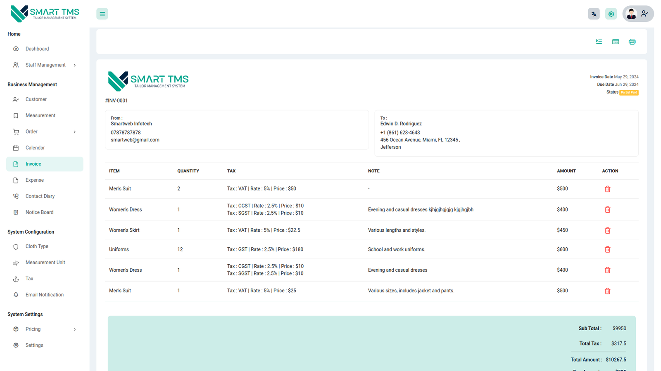Click the Smart TMS sidebar logo

click(45, 14)
